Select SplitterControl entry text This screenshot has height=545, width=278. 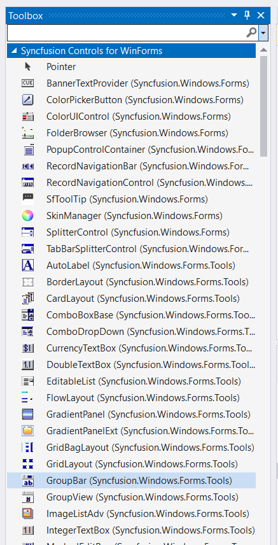pos(138,232)
